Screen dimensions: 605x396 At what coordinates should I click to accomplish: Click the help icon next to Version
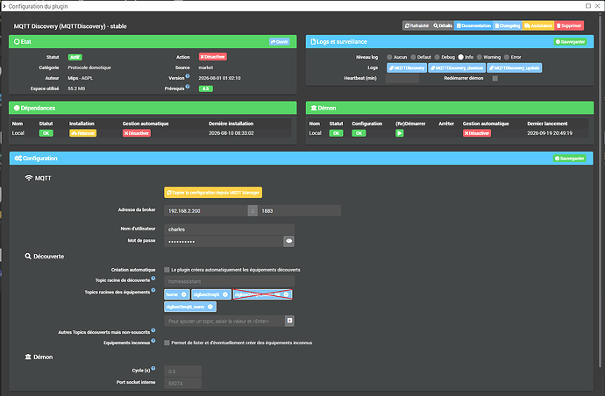click(x=188, y=76)
